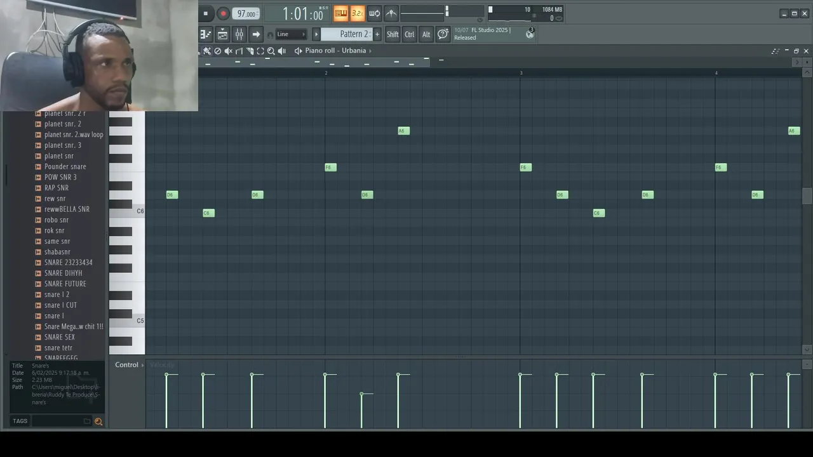Open the Line snap dropdown
Image resolution: width=813 pixels, height=457 pixels.
pyautogui.click(x=292, y=34)
